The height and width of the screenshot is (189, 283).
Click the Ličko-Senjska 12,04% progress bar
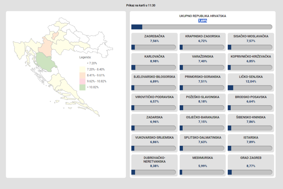[x=251, y=88]
